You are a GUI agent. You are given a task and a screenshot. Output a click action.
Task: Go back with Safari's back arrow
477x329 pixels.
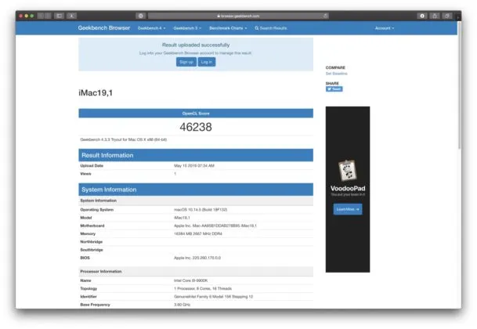point(41,16)
